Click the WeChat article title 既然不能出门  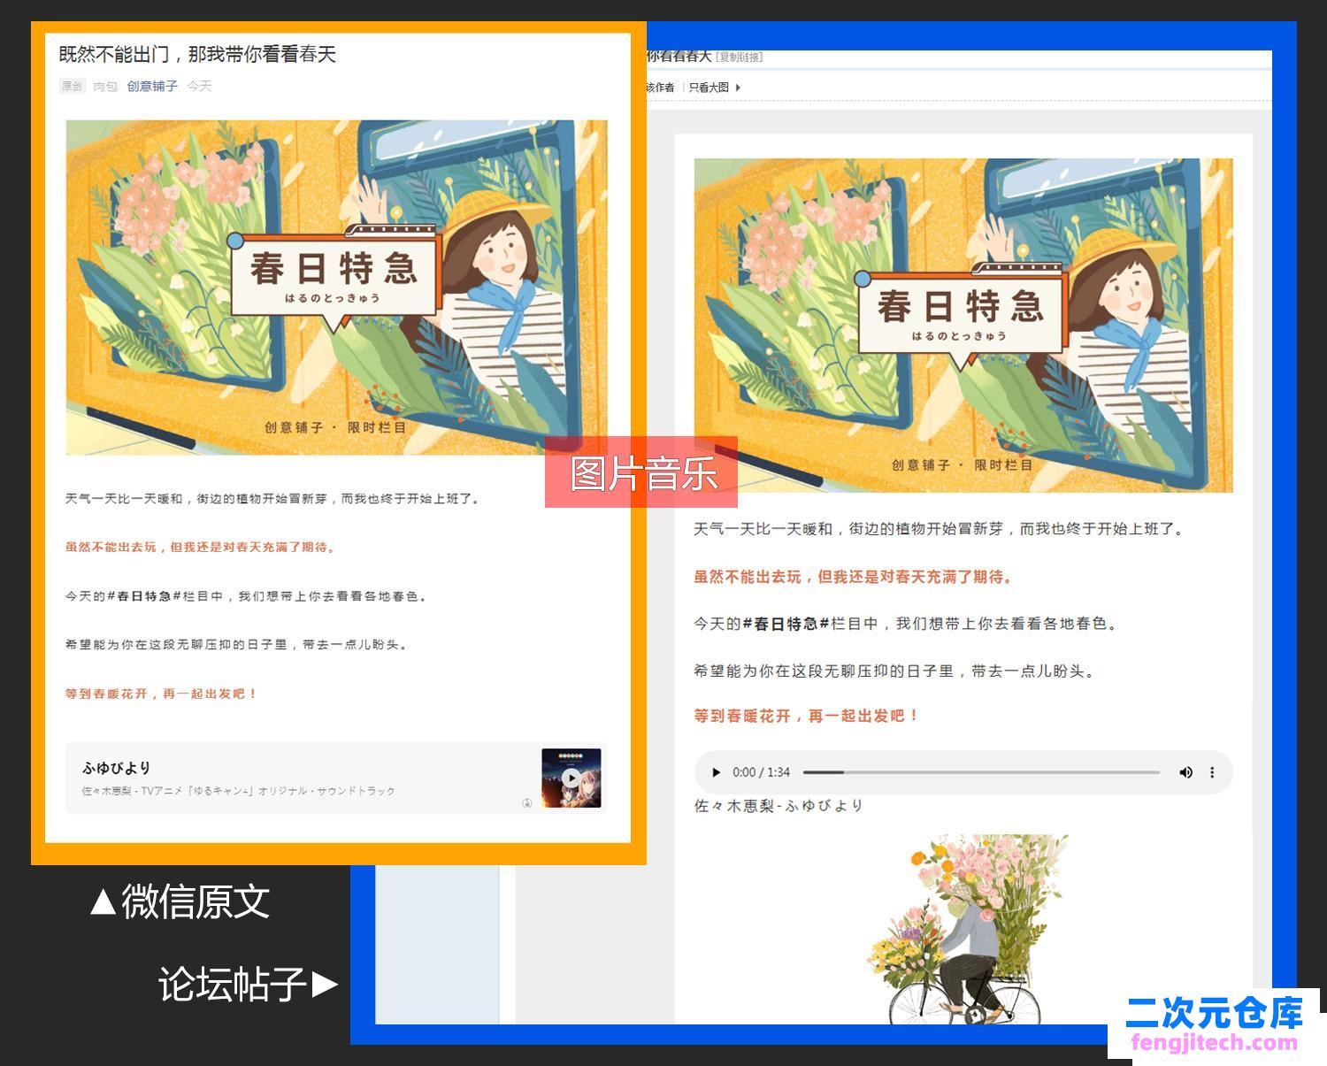(x=197, y=54)
